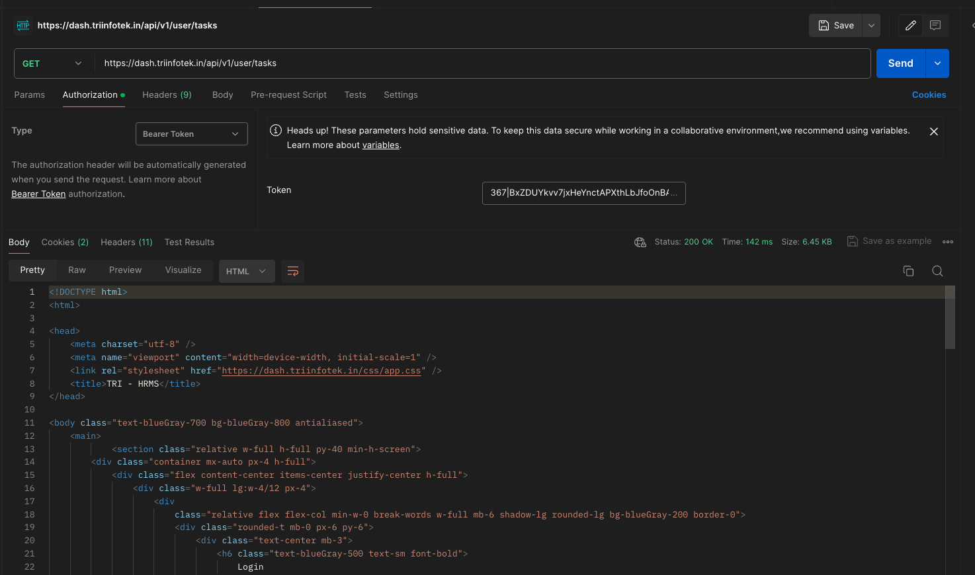Open the comments icon
The width and height of the screenshot is (975, 575).
tap(935, 25)
